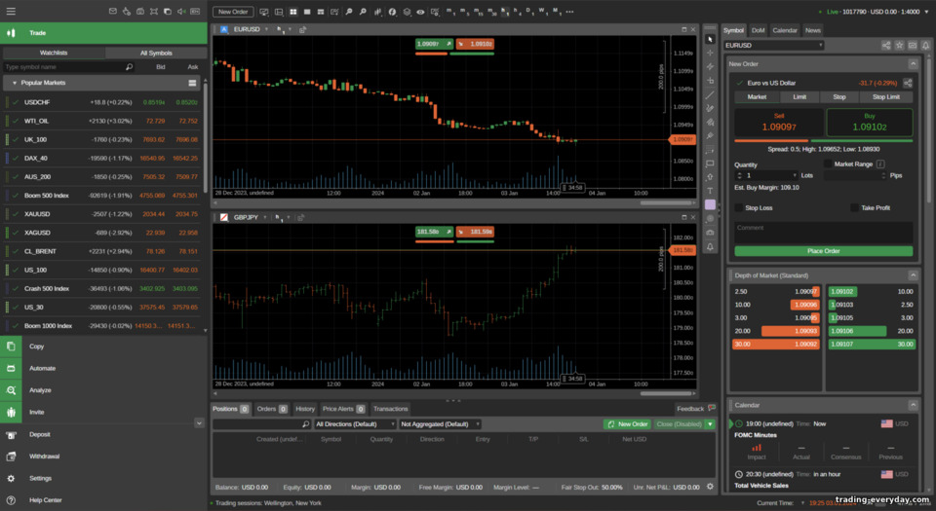936x511 pixels.
Task: Click the bell alert tool in the drawing bar
Action: [710, 246]
